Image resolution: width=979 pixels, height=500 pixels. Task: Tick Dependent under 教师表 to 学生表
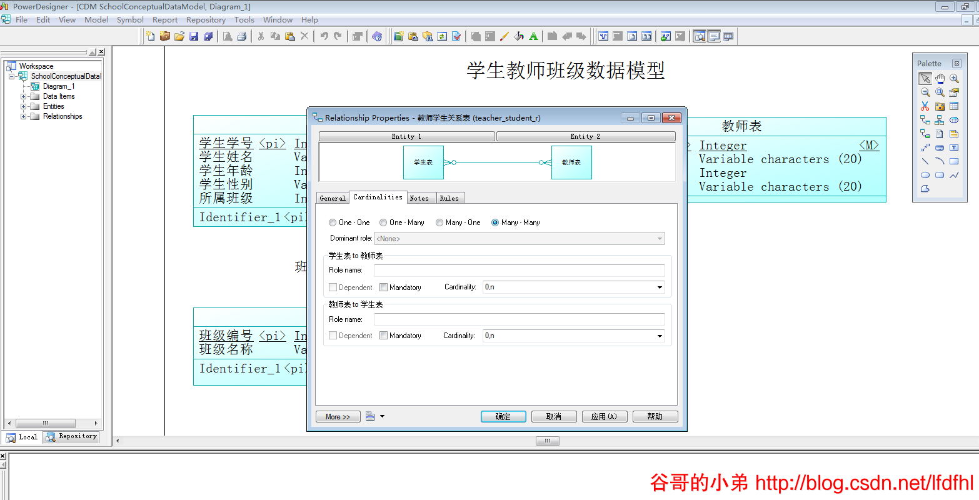tap(333, 336)
